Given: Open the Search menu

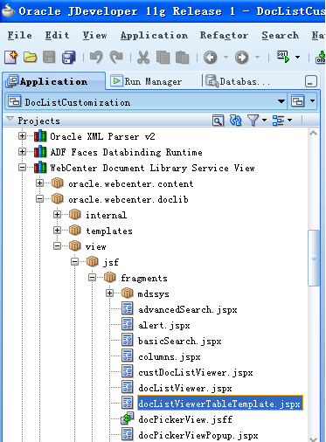Looking at the screenshot, I should click(280, 35).
